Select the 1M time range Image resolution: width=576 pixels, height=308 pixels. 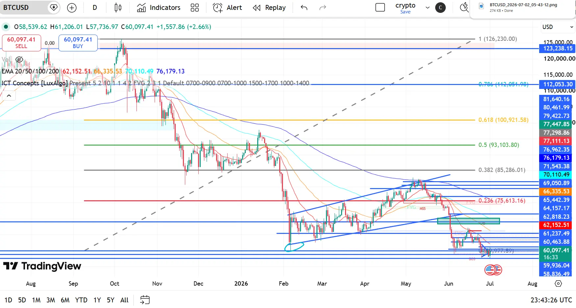click(x=36, y=300)
